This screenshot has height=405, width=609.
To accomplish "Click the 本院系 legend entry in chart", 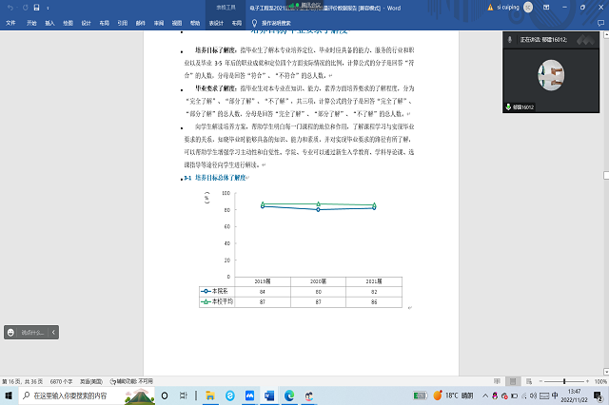I will click(x=217, y=292).
